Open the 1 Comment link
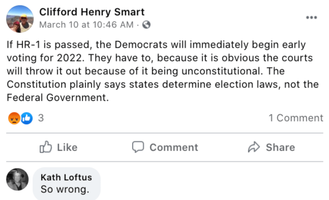 pyautogui.click(x=296, y=118)
